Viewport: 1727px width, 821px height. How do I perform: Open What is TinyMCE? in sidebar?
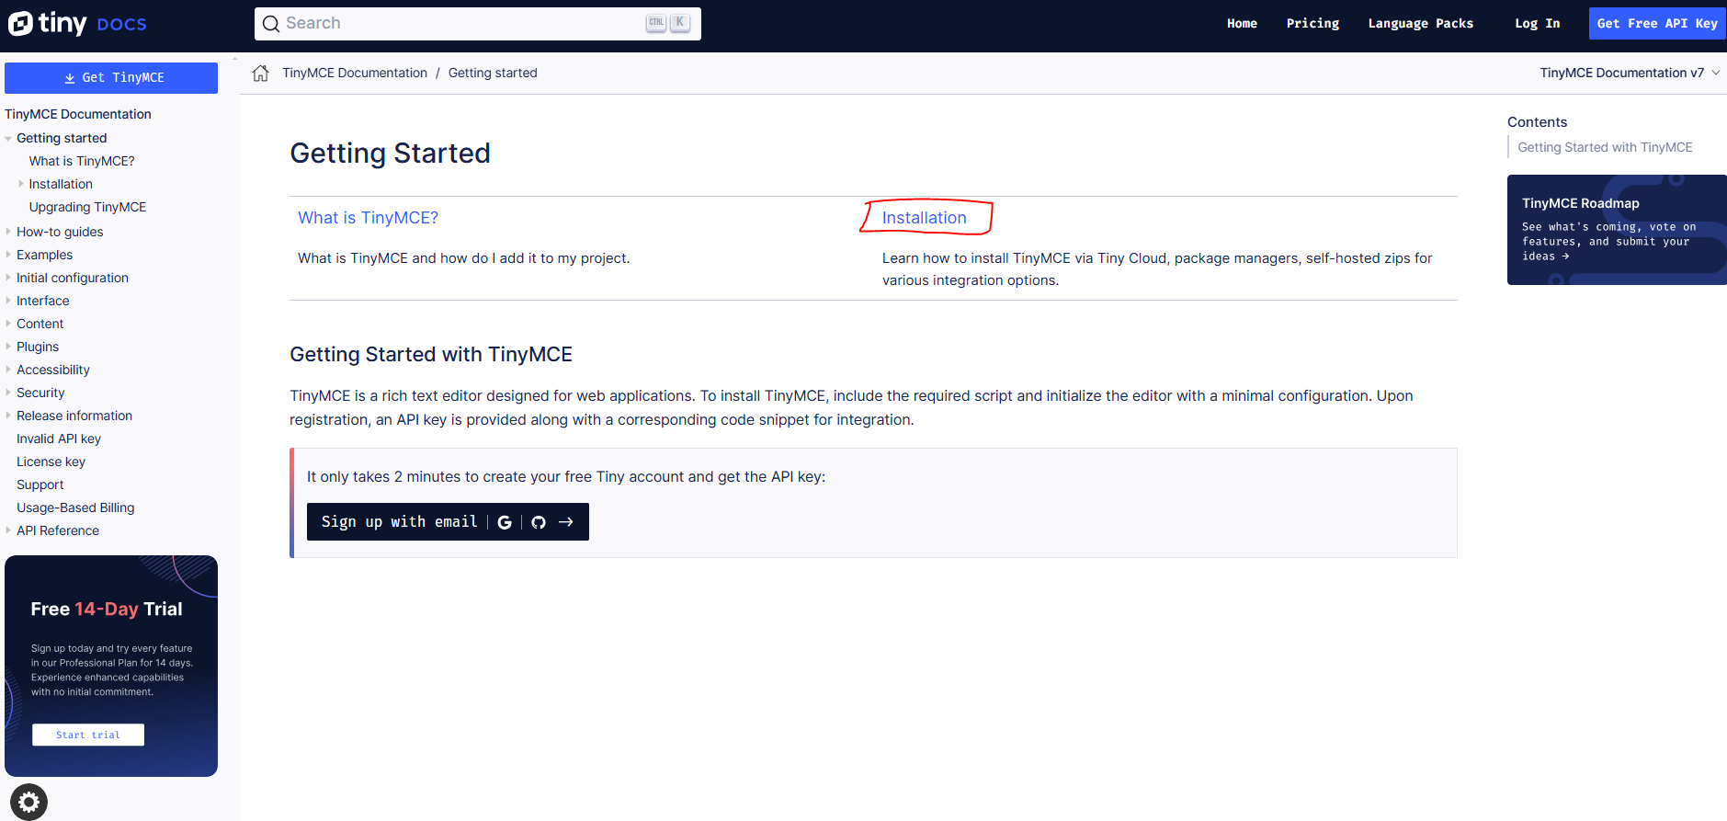pos(82,161)
